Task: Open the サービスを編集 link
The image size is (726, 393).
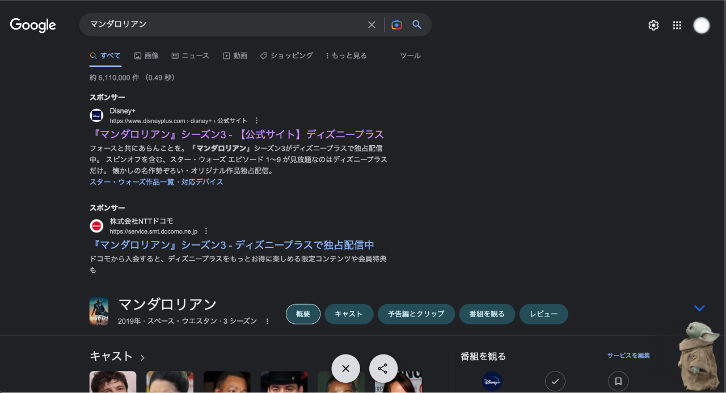Action: tap(628, 356)
